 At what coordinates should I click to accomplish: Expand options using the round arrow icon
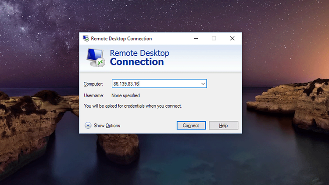click(88, 126)
